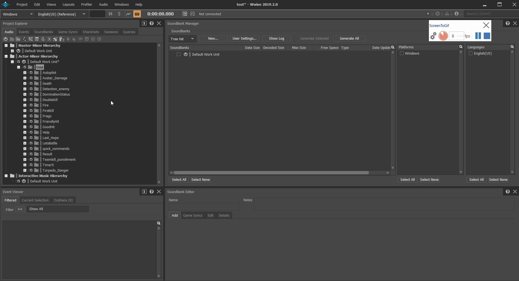Click the grid-pattern toolbar icon
Viewport: 519px width, 281px height.
click(x=30, y=39)
